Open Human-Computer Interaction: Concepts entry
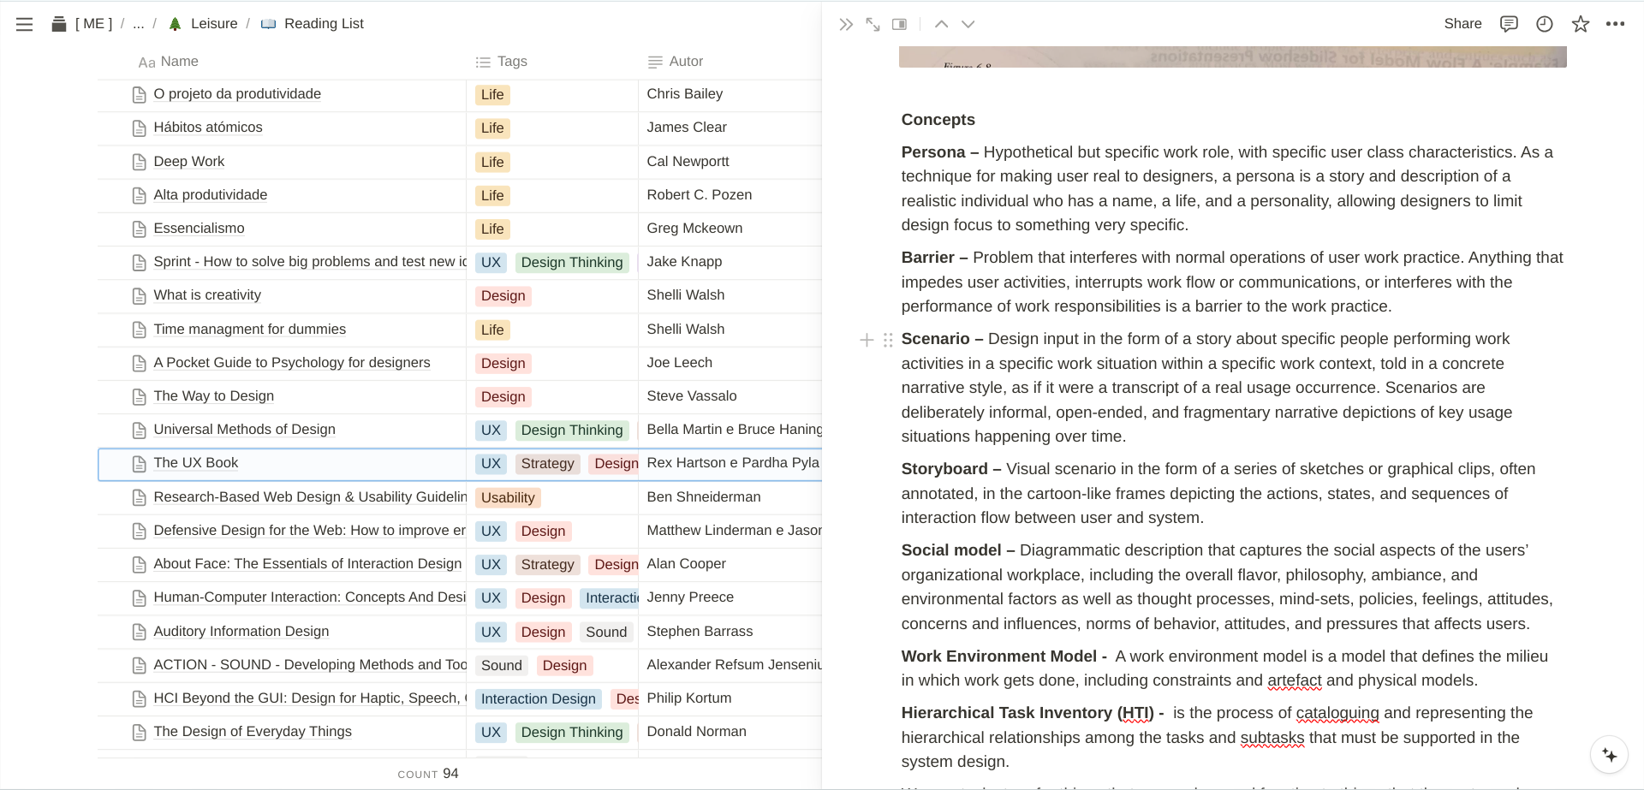The image size is (1644, 790). [310, 597]
